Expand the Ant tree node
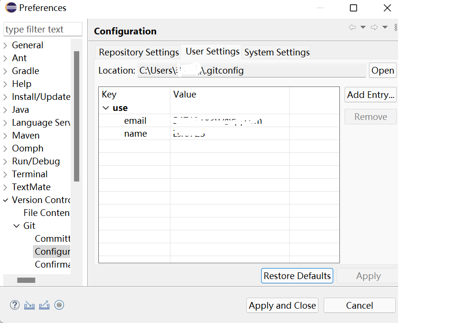Image resolution: width=464 pixels, height=323 pixels. 5,58
